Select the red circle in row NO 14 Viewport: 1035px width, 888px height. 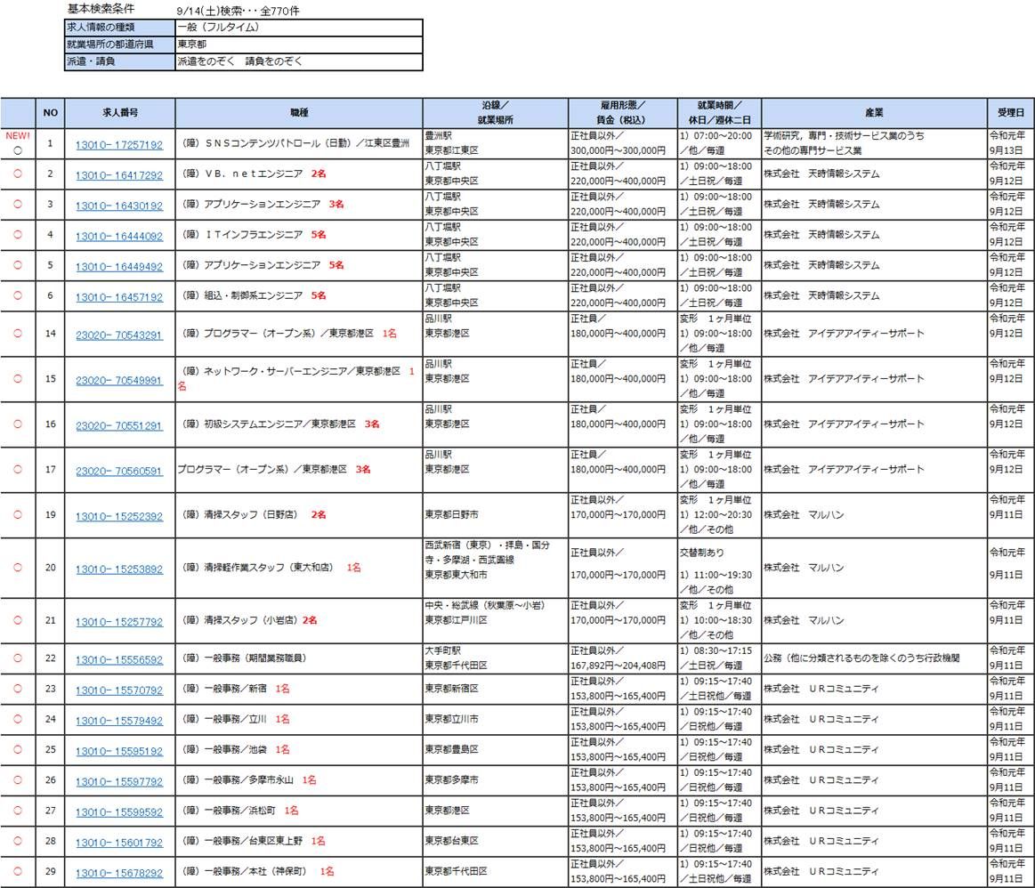18,333
